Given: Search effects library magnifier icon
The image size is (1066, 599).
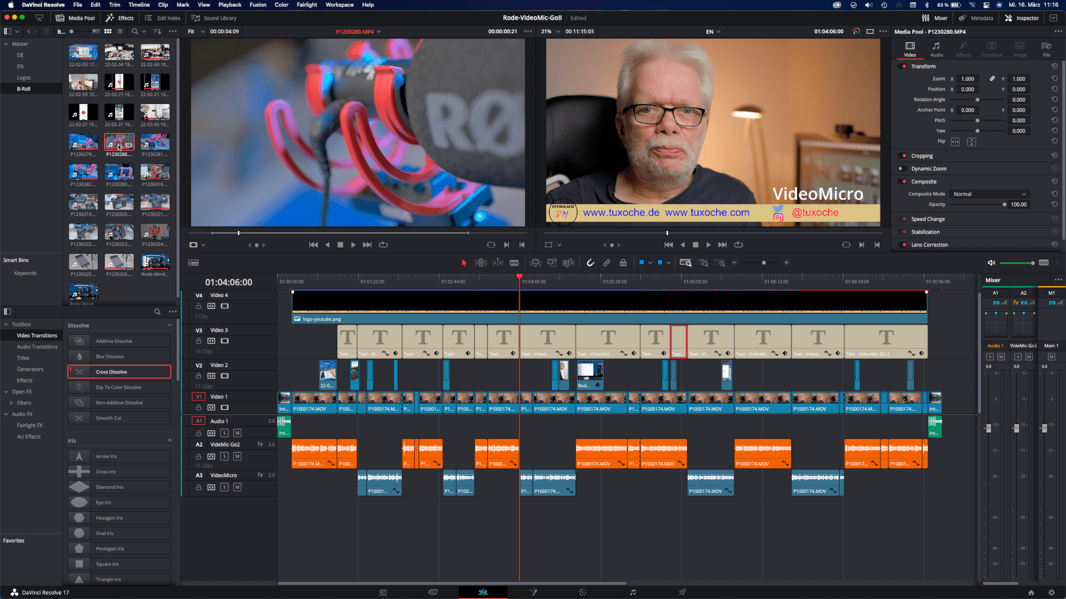Looking at the screenshot, I should point(157,311).
